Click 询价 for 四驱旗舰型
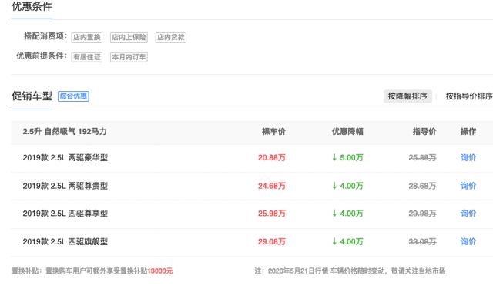The image size is (493, 286). click(x=468, y=241)
